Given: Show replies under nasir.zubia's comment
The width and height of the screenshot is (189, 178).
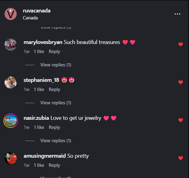Looking at the screenshot, I should coord(56,141).
